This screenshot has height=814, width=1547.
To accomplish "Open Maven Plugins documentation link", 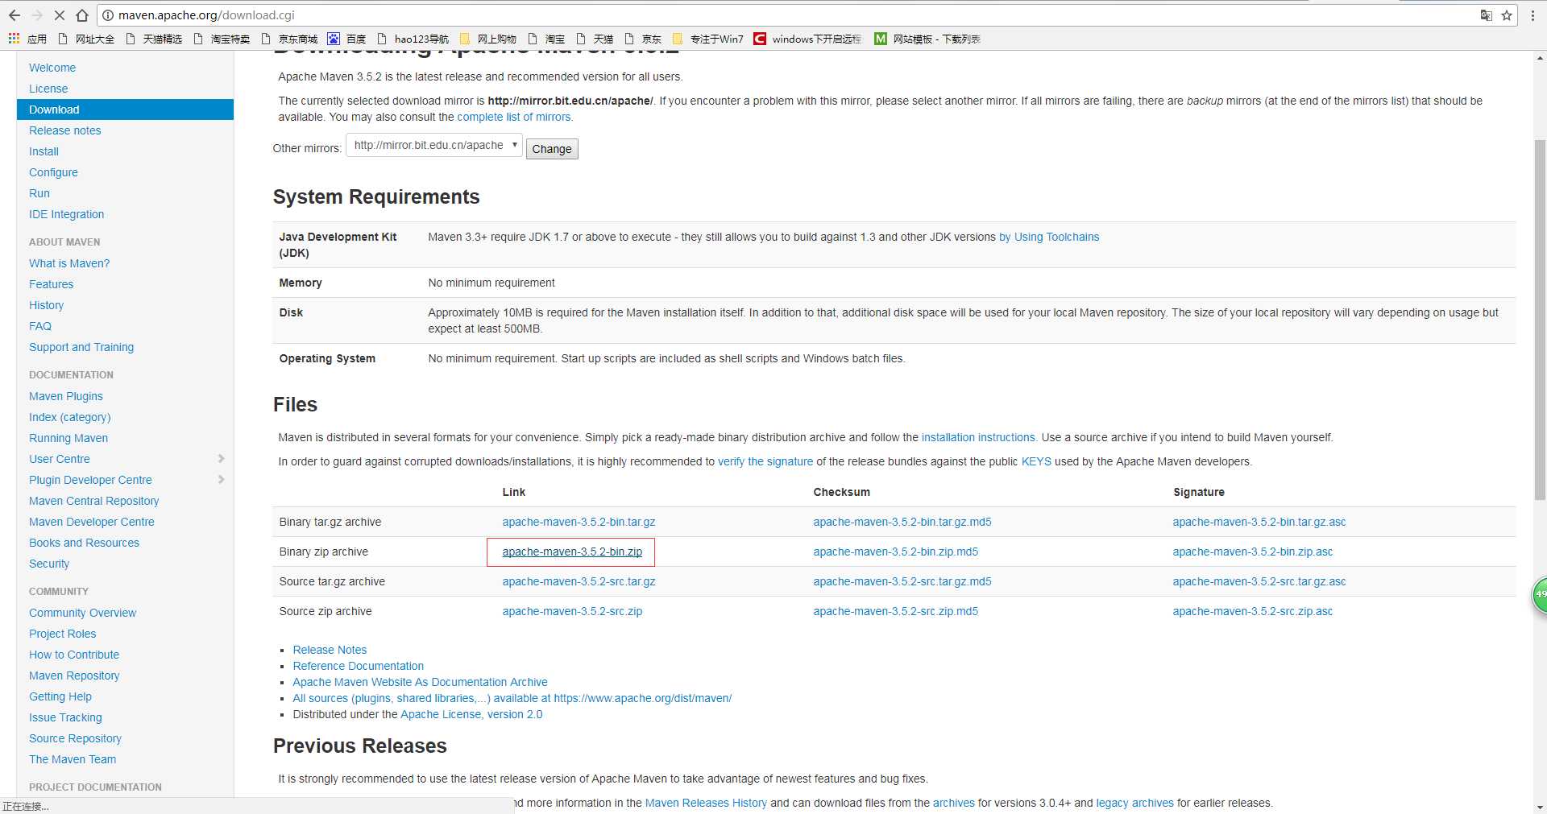I will pyautogui.click(x=66, y=396).
